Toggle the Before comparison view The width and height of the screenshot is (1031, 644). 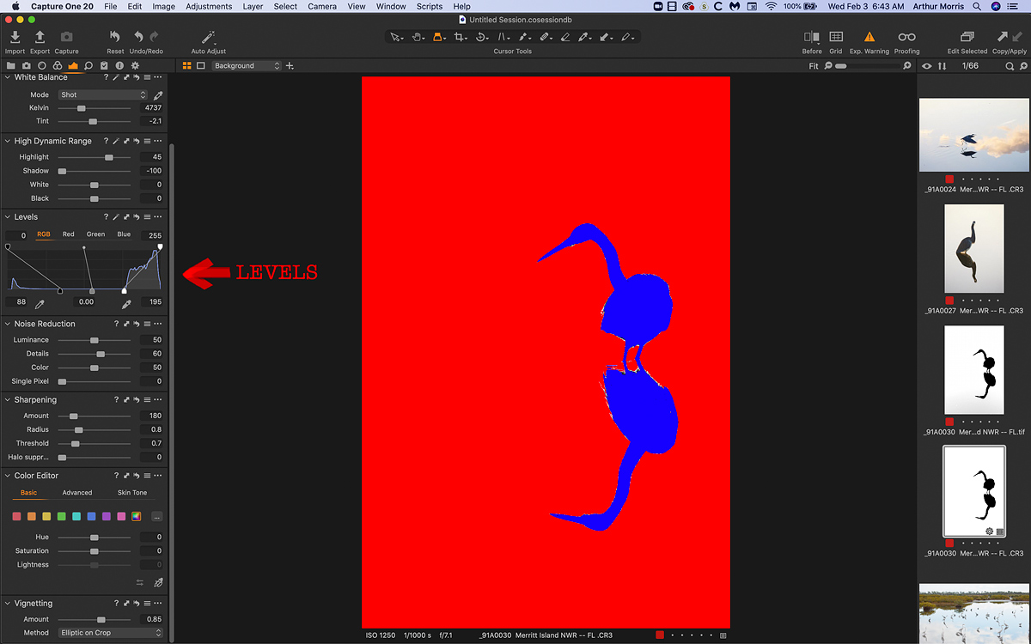click(x=811, y=38)
